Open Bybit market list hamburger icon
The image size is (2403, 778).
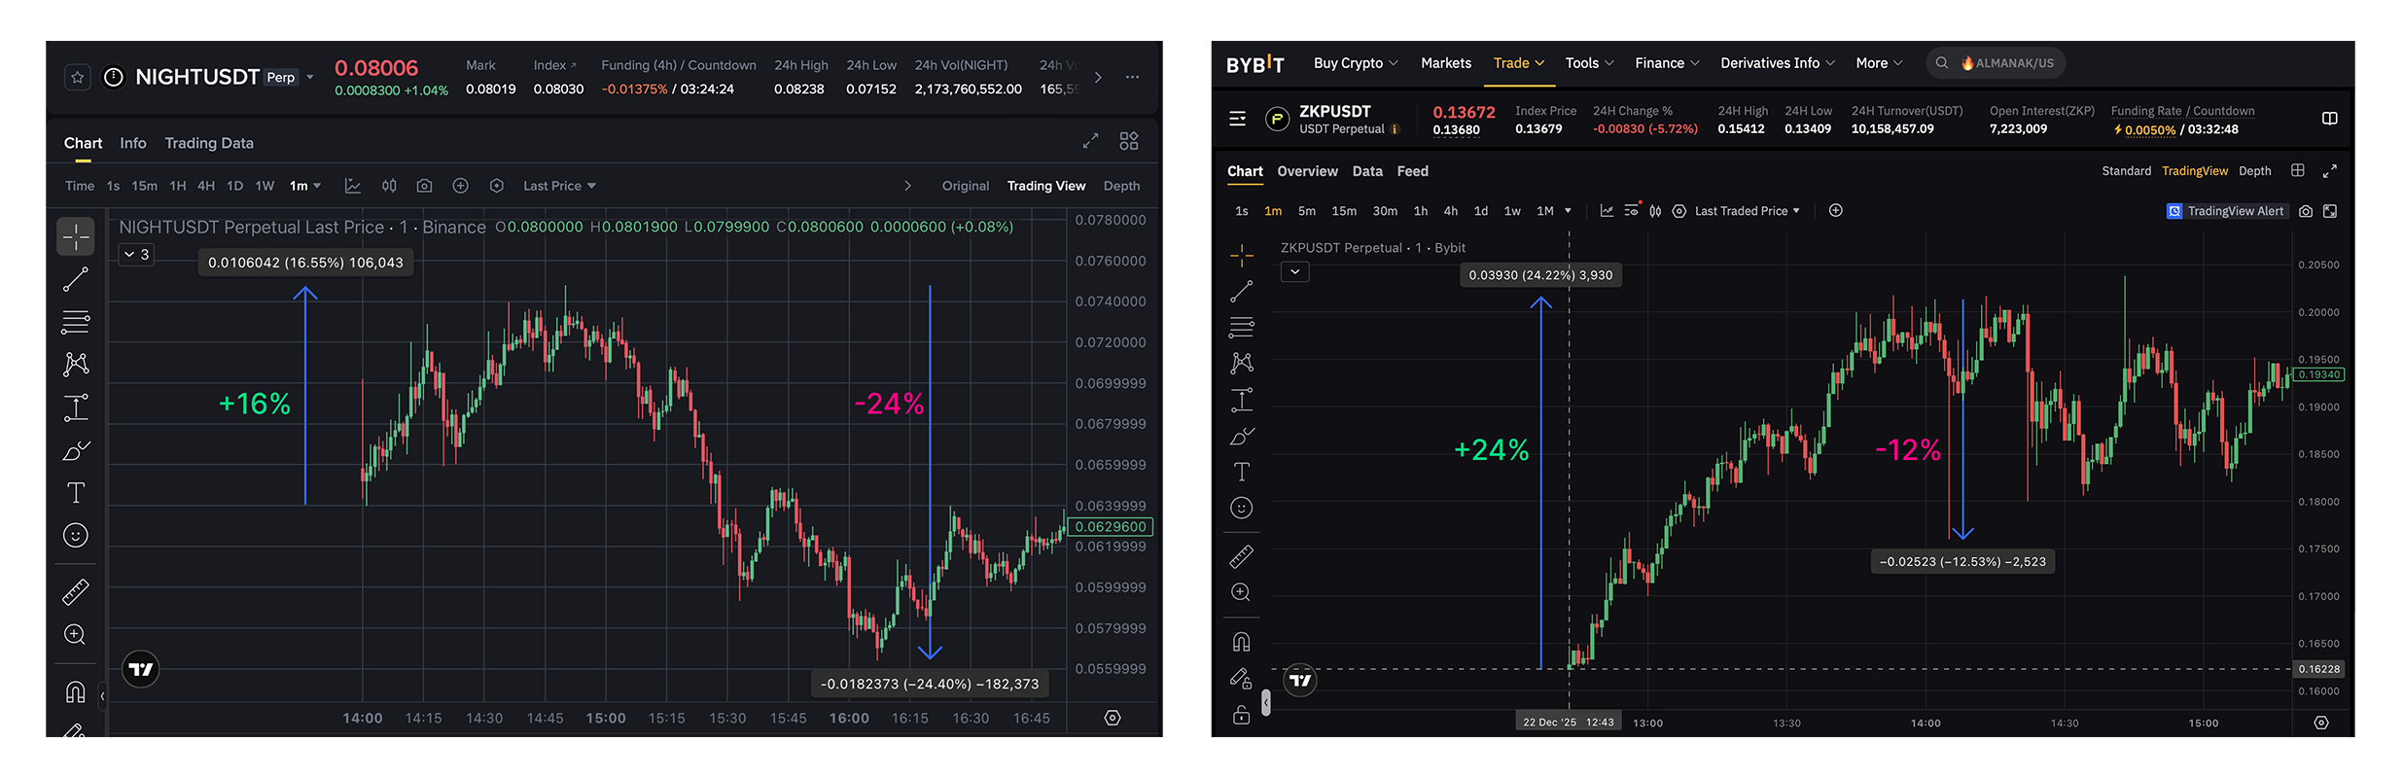[1237, 119]
